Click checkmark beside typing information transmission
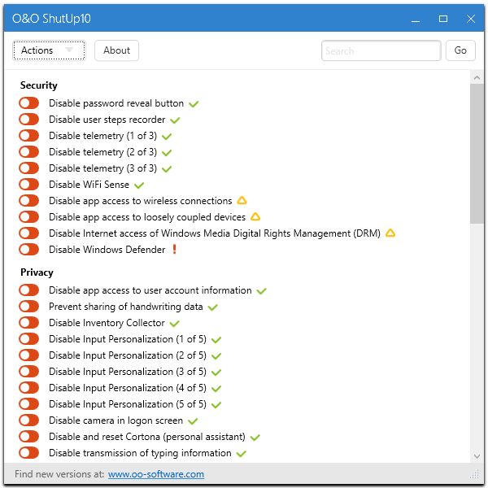This screenshot has height=488, width=488. click(242, 454)
